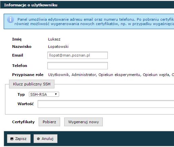Click the Typ label
This screenshot has height=147, width=174.
[21, 94]
